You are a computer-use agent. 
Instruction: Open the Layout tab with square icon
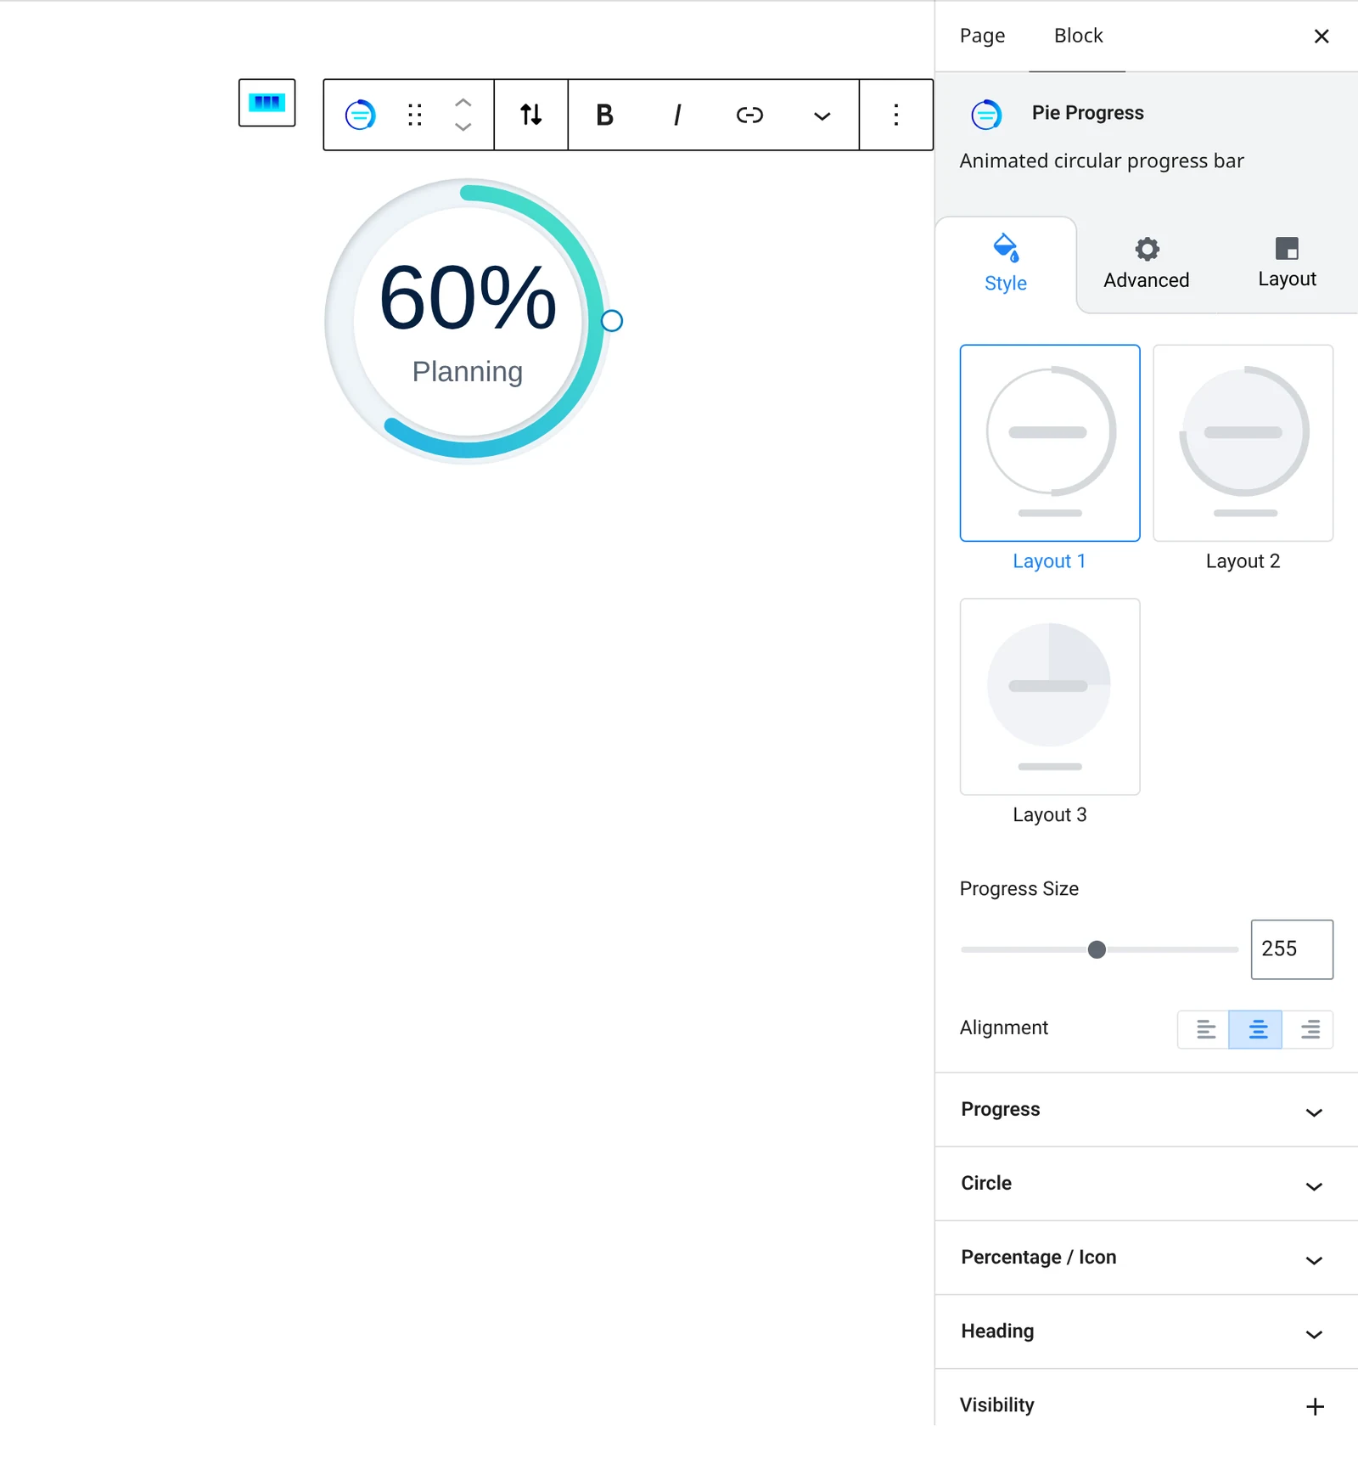point(1287,264)
